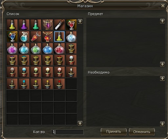Click the Отменить button
168x139 pixels.
pyautogui.click(x=142, y=132)
